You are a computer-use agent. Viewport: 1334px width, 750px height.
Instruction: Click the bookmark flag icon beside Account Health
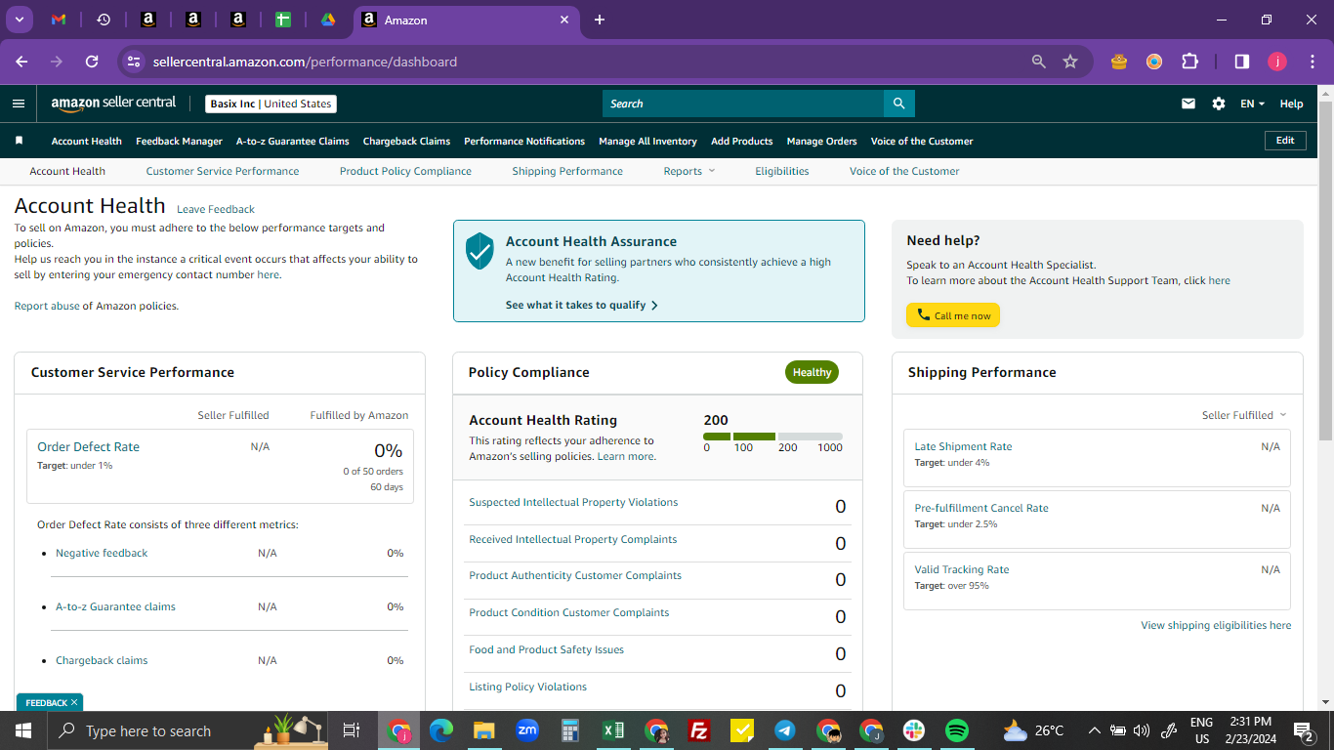click(x=19, y=141)
